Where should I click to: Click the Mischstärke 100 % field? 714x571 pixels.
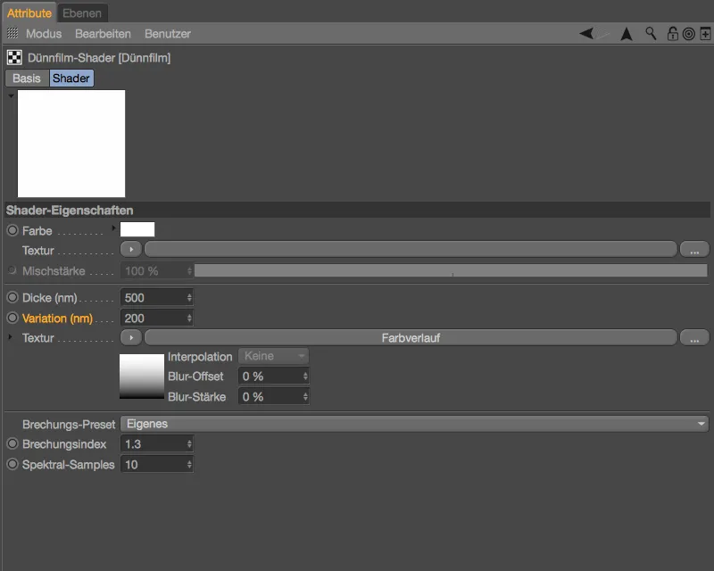tap(157, 271)
